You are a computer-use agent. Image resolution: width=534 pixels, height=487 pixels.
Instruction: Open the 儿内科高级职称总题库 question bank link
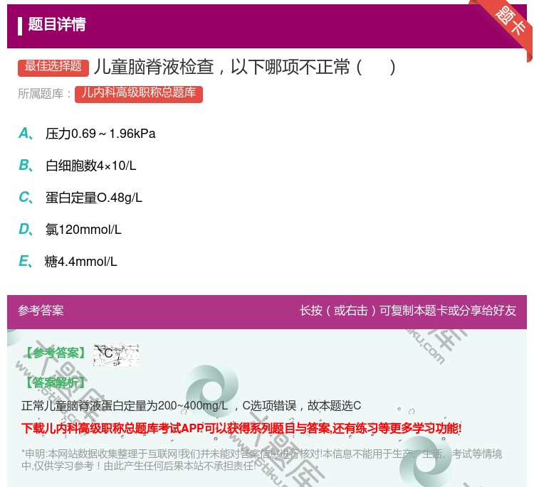click(139, 94)
